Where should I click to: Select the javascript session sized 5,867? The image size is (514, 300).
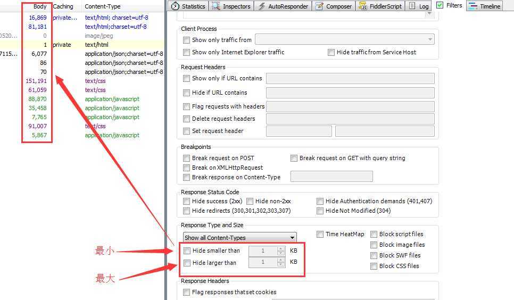coord(82,135)
